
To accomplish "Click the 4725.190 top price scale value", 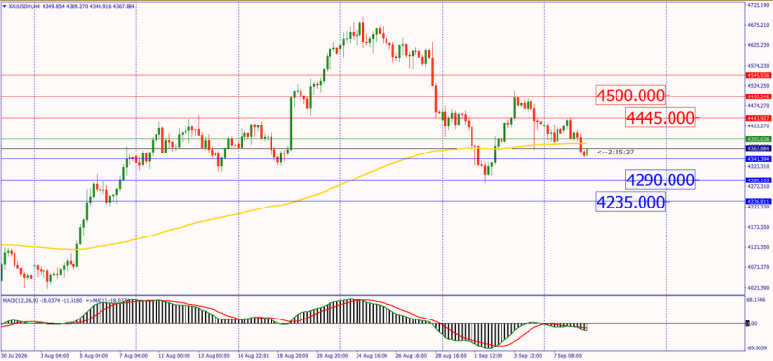I will coord(759,5).
